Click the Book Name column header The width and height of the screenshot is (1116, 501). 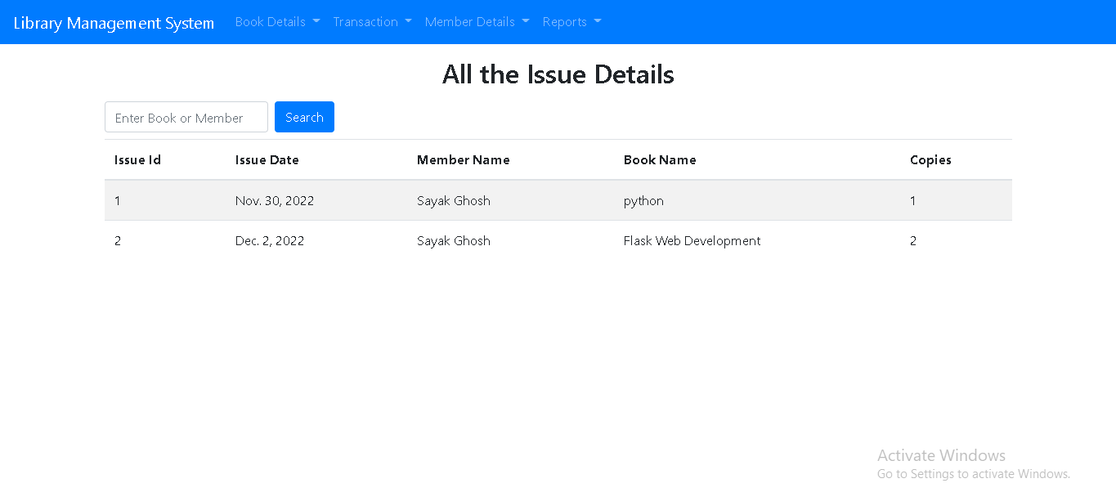click(660, 159)
